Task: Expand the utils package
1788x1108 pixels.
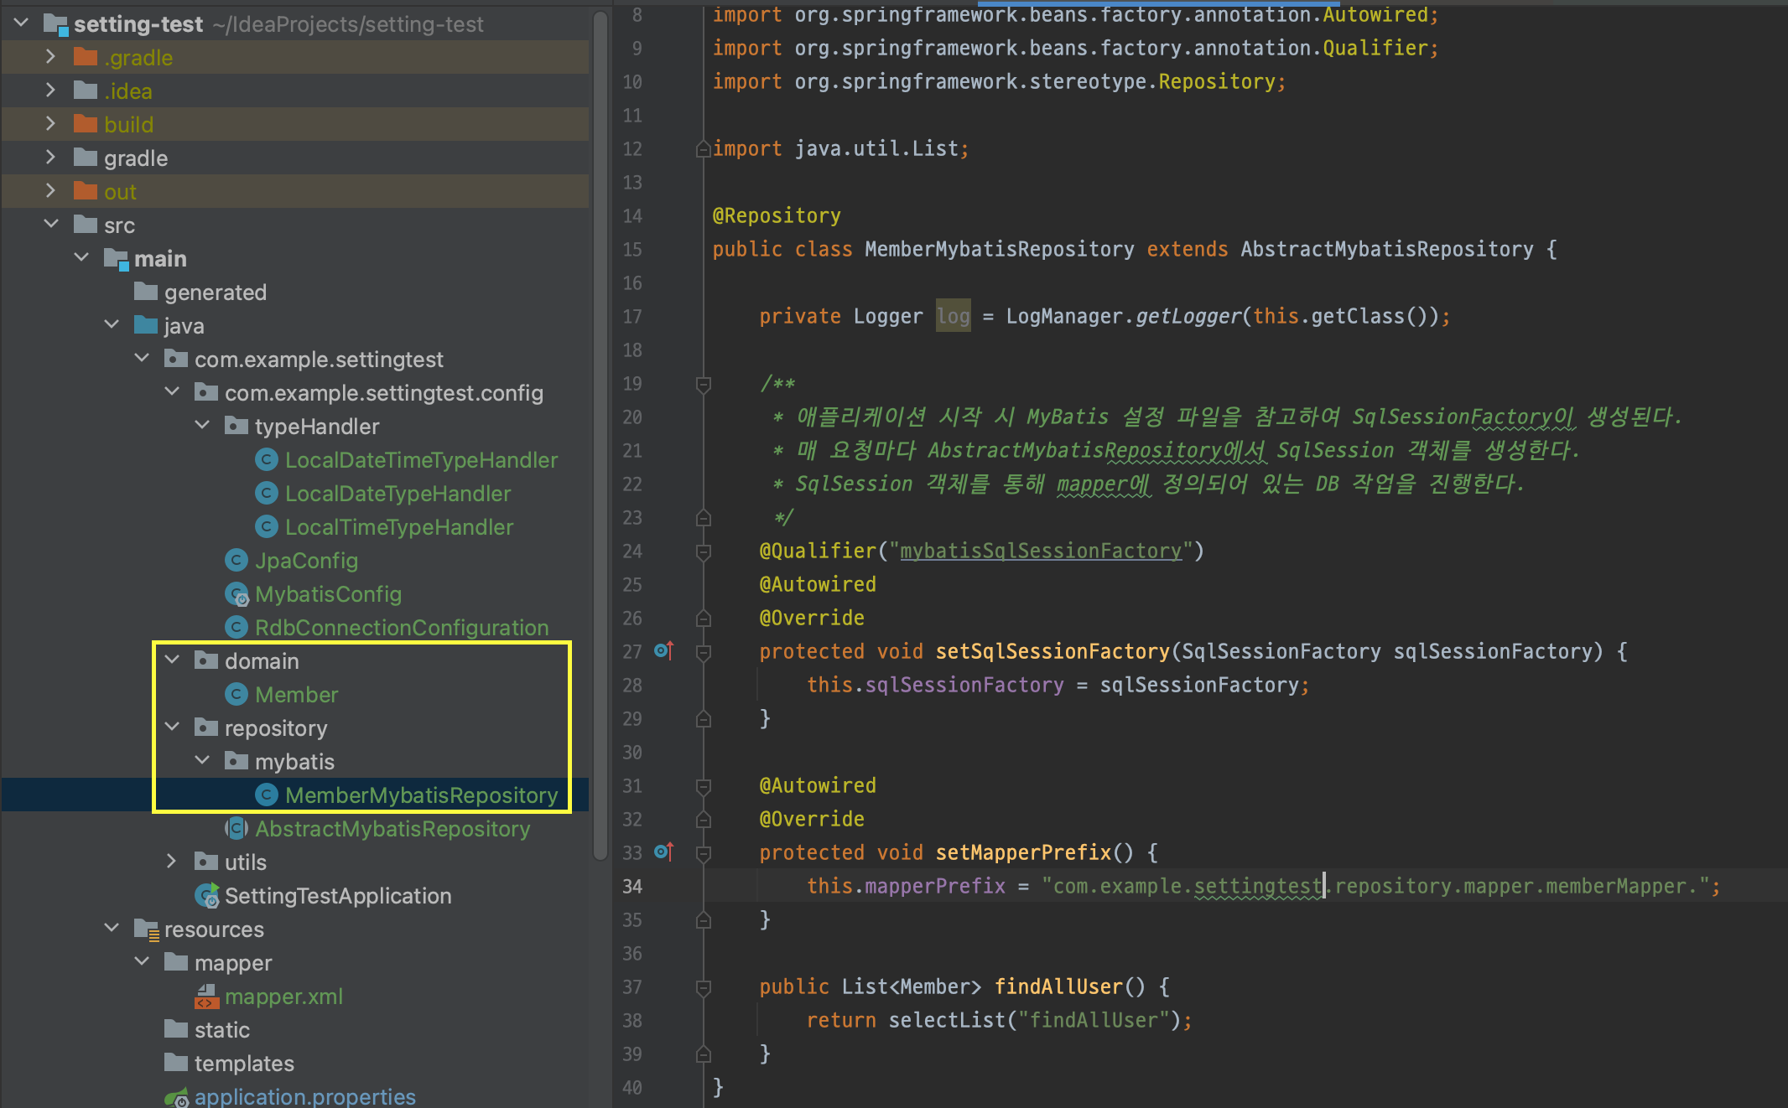Action: coord(172,862)
